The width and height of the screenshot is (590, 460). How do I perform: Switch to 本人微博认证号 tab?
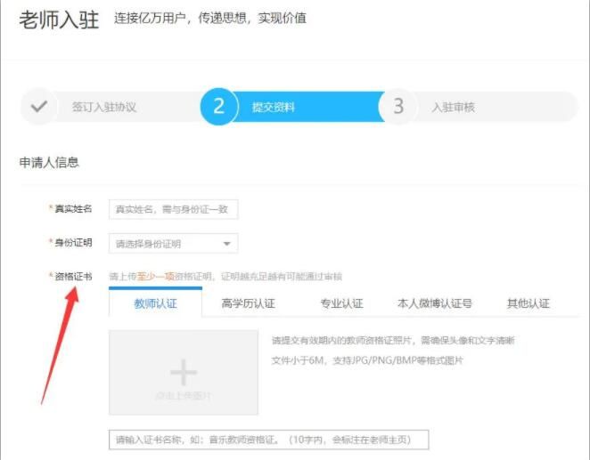(434, 303)
